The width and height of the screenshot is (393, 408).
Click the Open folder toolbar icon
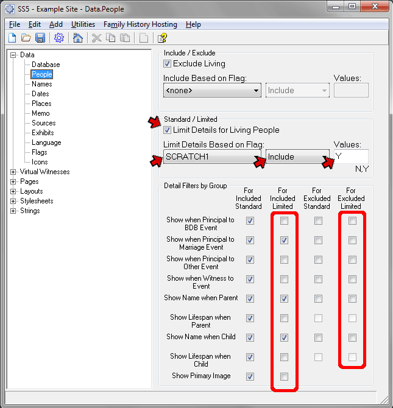[x=26, y=38]
